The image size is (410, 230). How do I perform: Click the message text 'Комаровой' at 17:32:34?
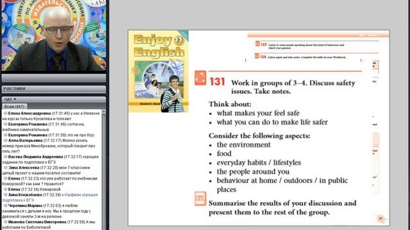(x=51, y=189)
